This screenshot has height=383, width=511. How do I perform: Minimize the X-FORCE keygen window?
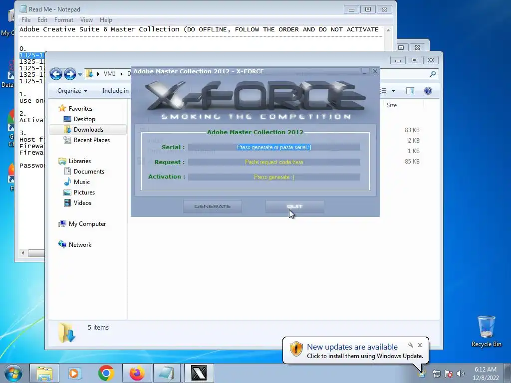(x=365, y=71)
